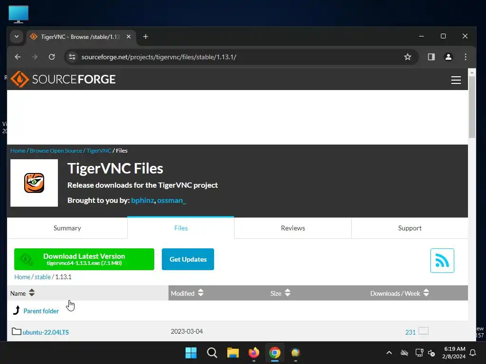The image size is (486, 364).
Task: Open the Home breadcrumb link at top
Action: click(x=18, y=150)
